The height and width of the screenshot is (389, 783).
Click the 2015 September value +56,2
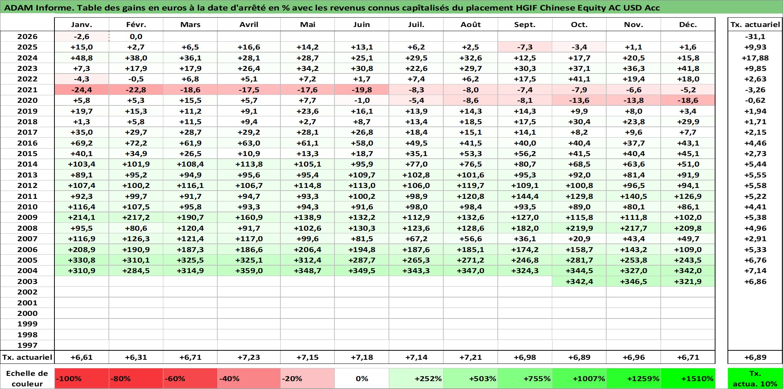point(525,153)
